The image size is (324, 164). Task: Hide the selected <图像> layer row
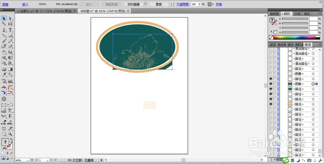[x=271, y=84]
